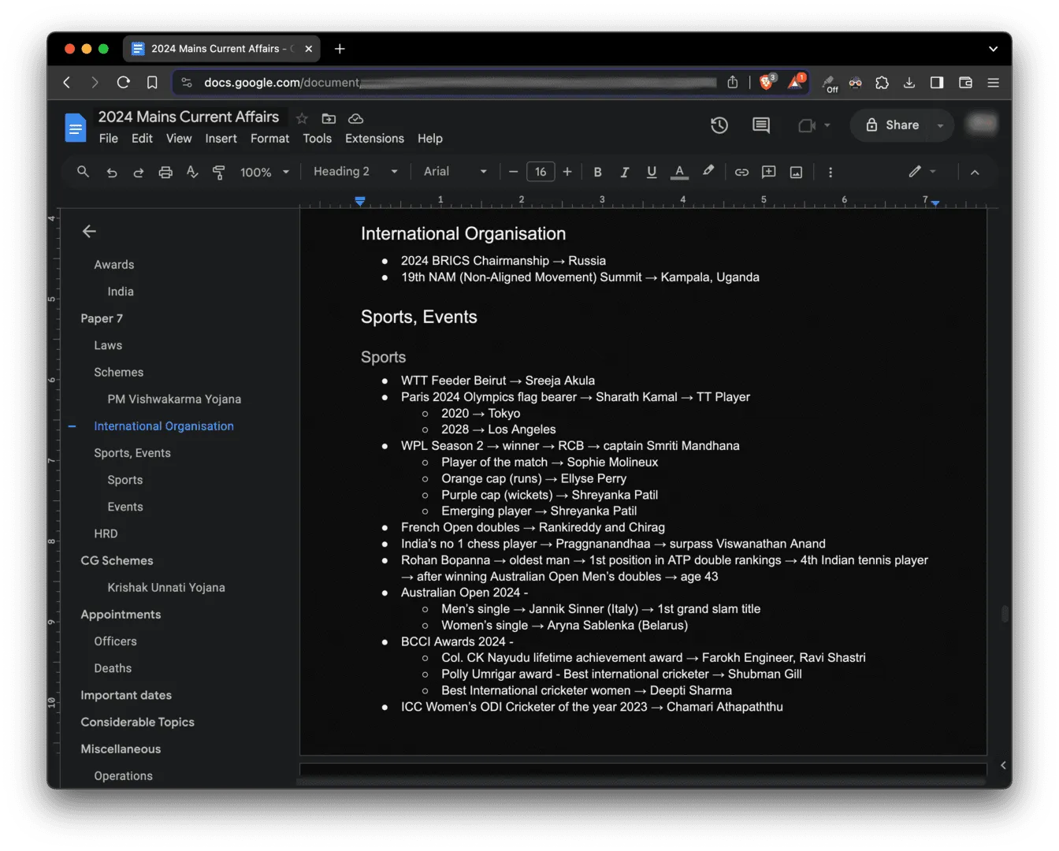Print the document
The width and height of the screenshot is (1059, 851).
pyautogui.click(x=165, y=172)
